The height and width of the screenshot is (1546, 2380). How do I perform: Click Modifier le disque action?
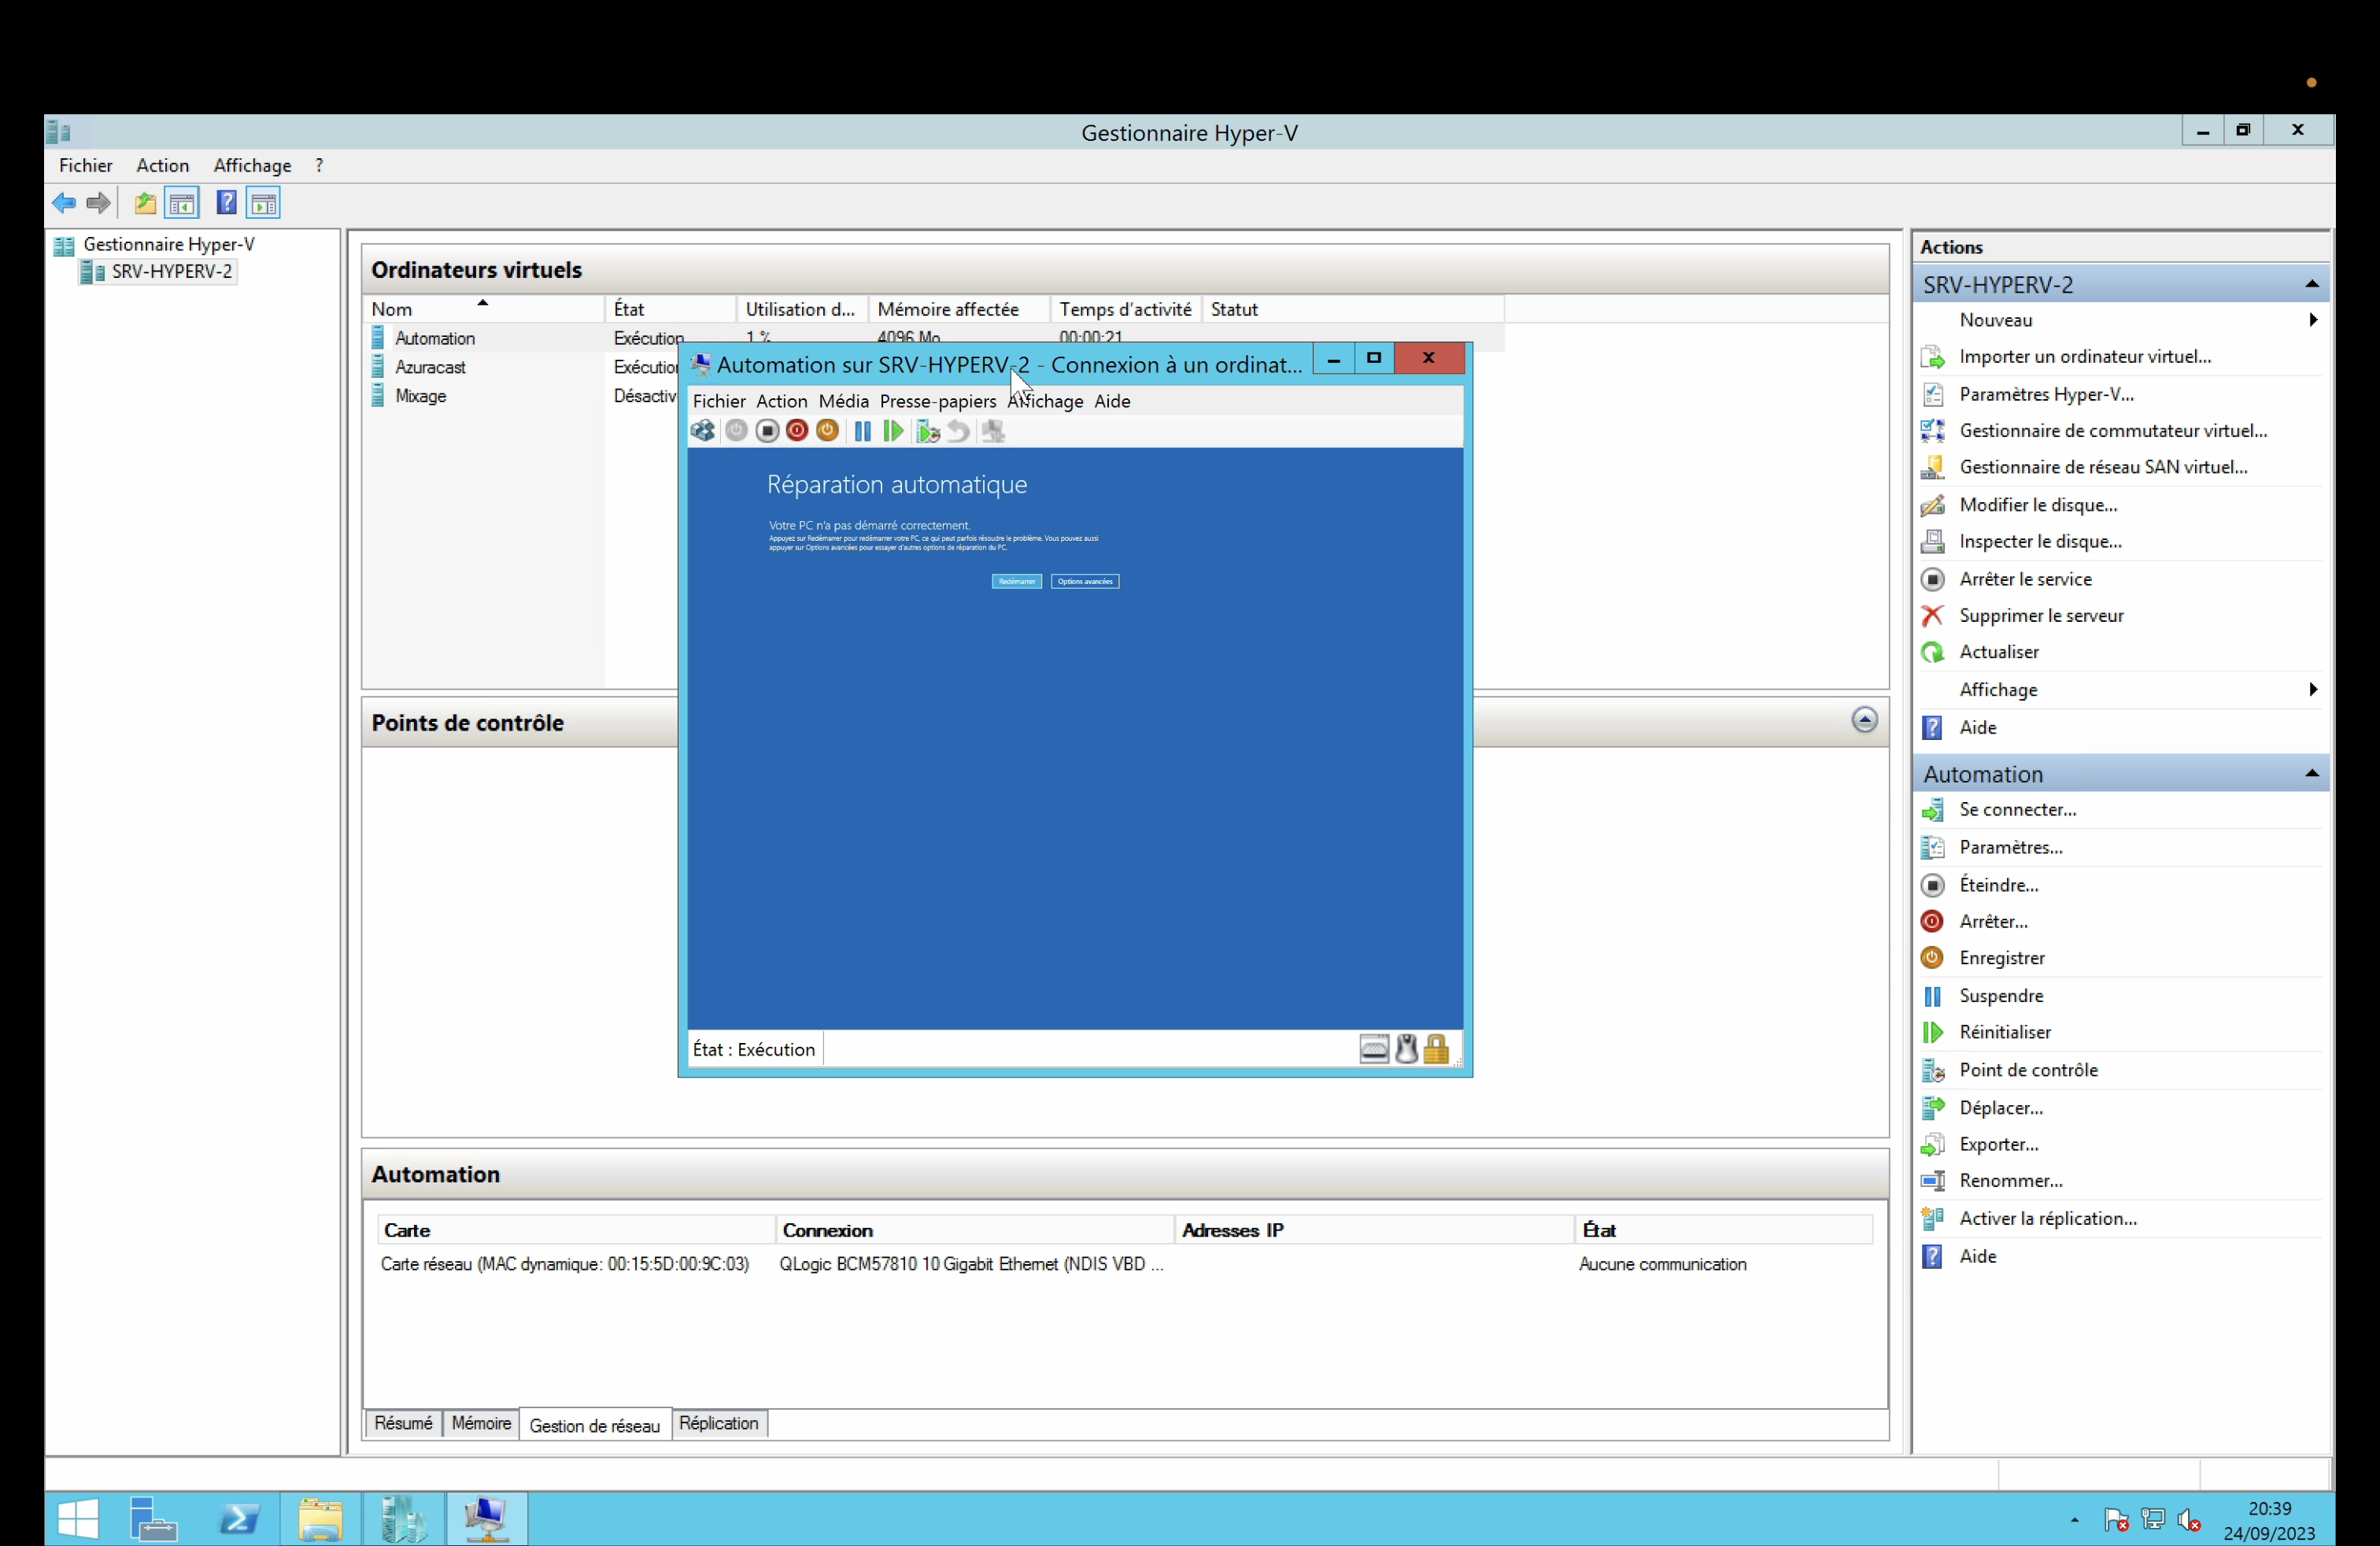click(x=2037, y=505)
